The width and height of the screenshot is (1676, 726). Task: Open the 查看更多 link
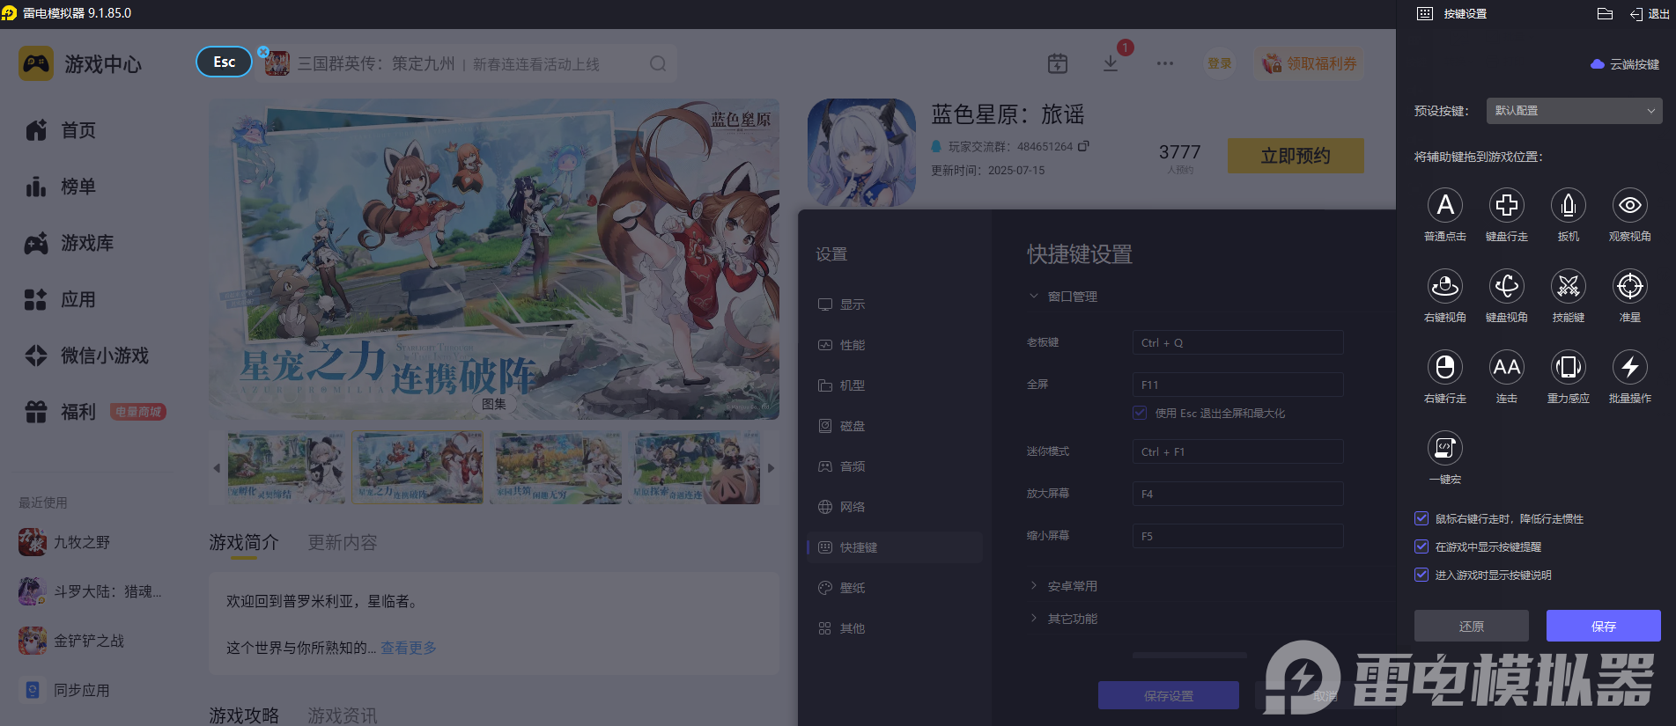pos(409,648)
